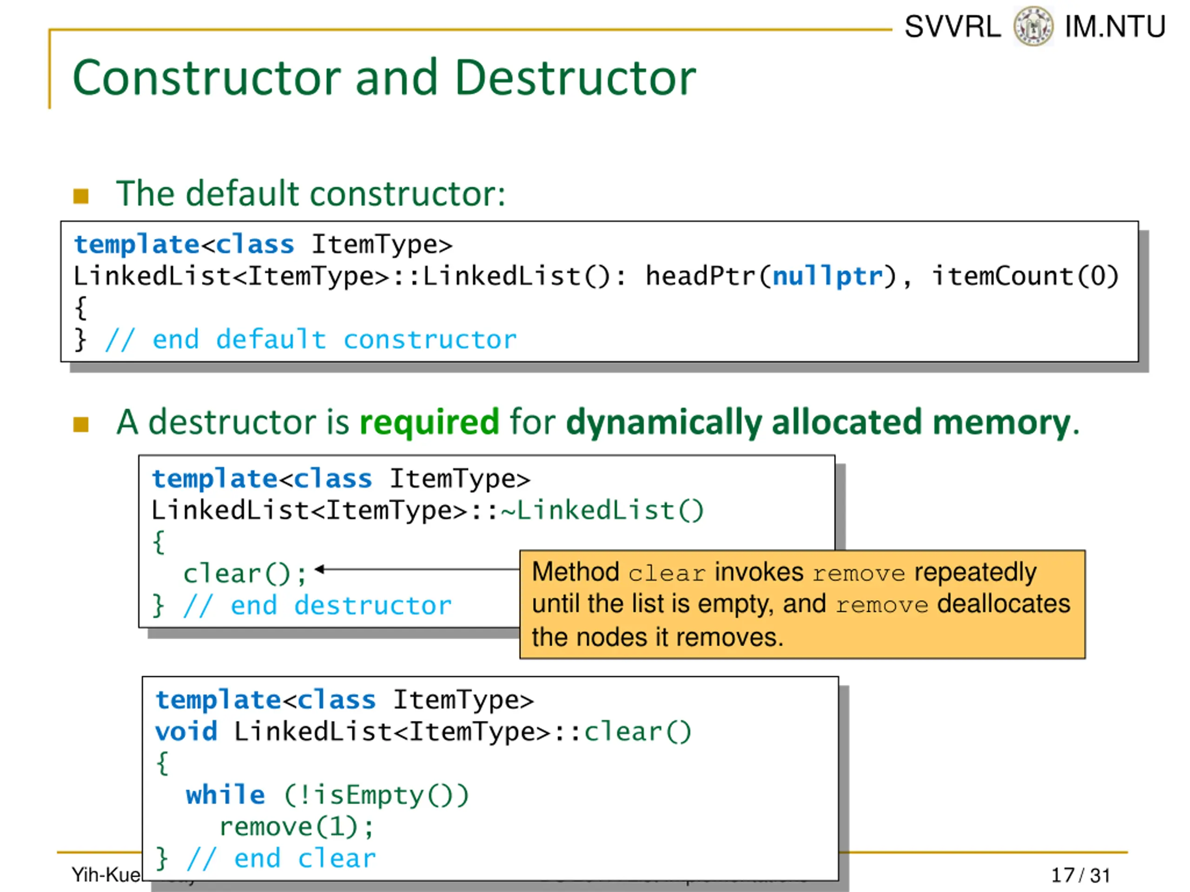
Task: Click the // end default constructor comment
Action: (311, 340)
